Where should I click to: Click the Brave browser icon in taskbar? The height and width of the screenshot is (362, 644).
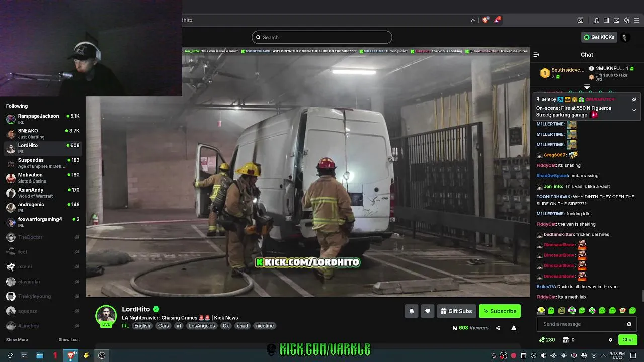click(x=71, y=355)
